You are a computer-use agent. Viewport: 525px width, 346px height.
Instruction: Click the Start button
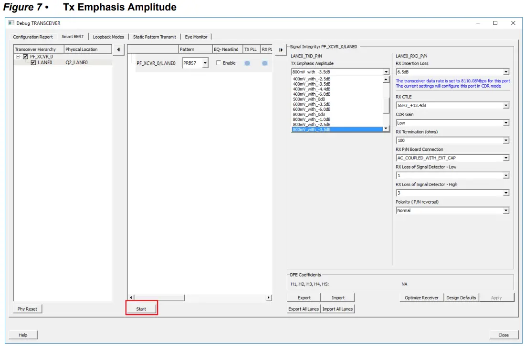pyautogui.click(x=141, y=308)
